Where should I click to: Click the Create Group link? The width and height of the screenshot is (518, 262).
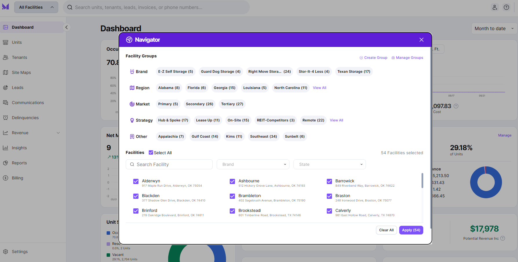pyautogui.click(x=373, y=58)
